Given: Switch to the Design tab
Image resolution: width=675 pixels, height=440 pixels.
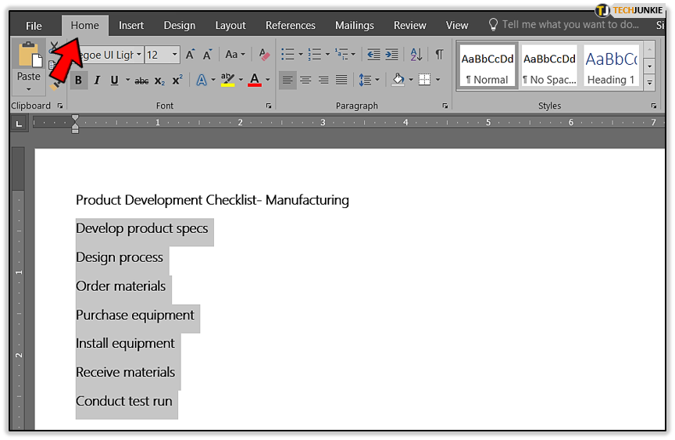Looking at the screenshot, I should (180, 26).
